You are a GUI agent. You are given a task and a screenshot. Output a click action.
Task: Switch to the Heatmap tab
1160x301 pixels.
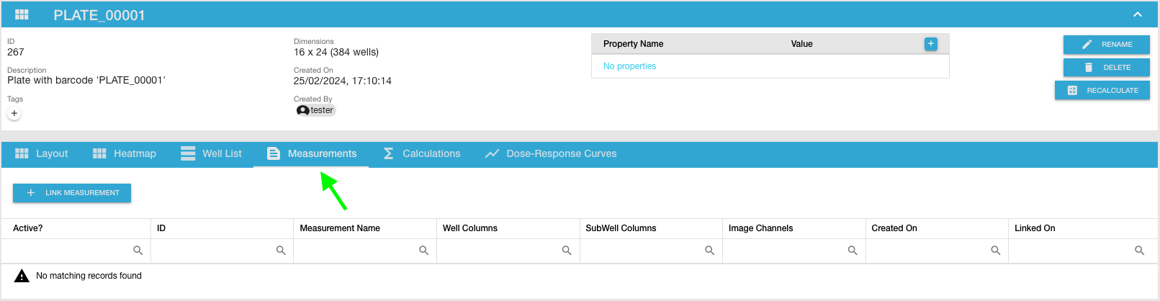tap(125, 153)
